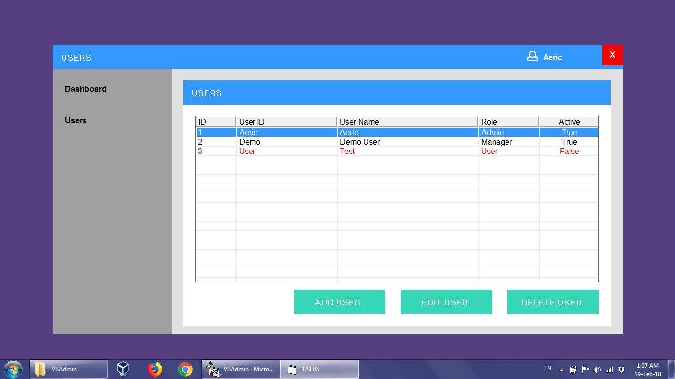This screenshot has height=379, width=675.
Task: Open Users in the sidebar
Action: click(x=76, y=120)
